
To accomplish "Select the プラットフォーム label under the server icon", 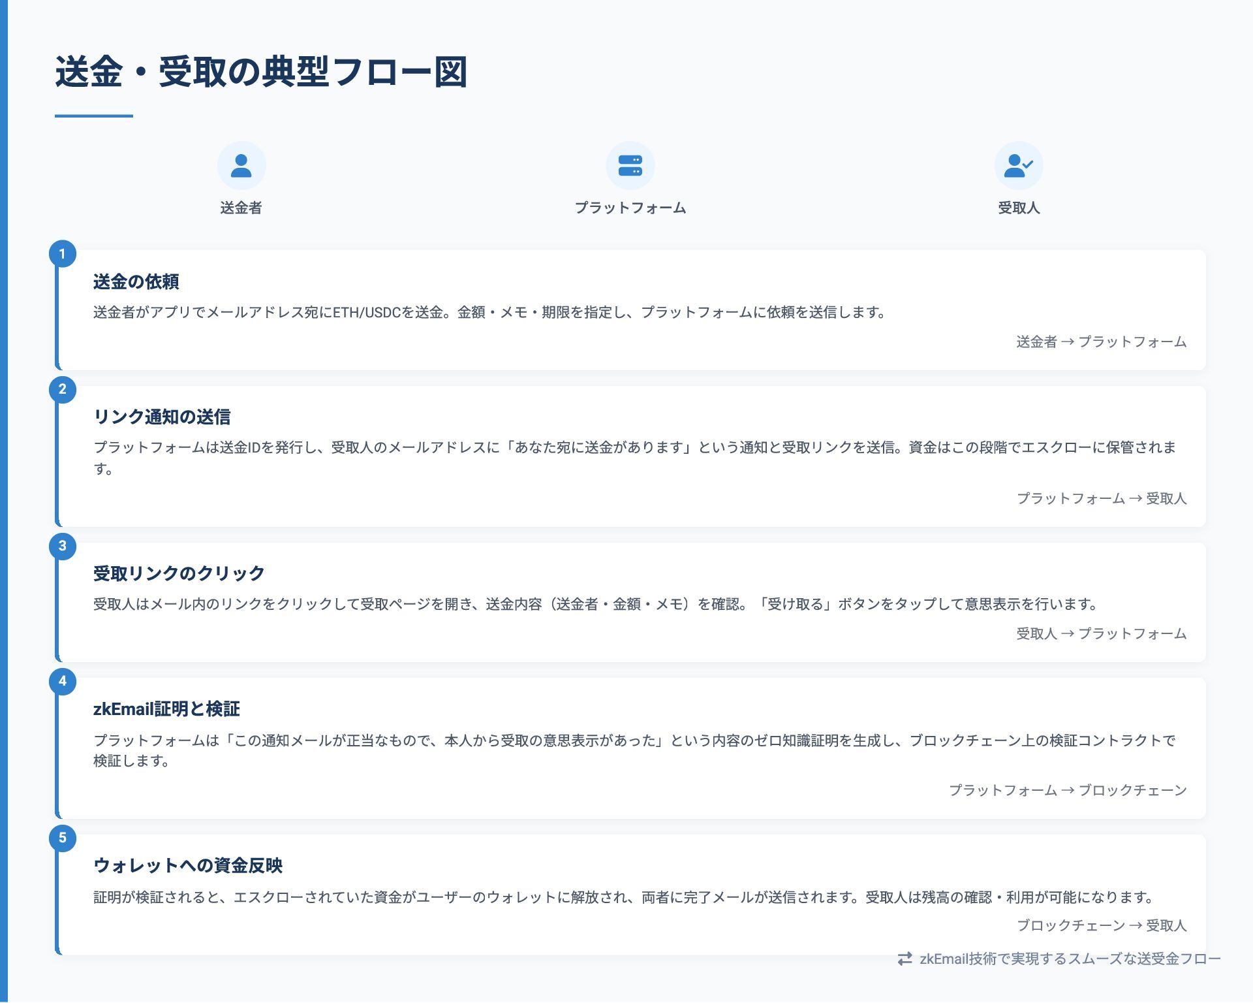I will [x=630, y=208].
